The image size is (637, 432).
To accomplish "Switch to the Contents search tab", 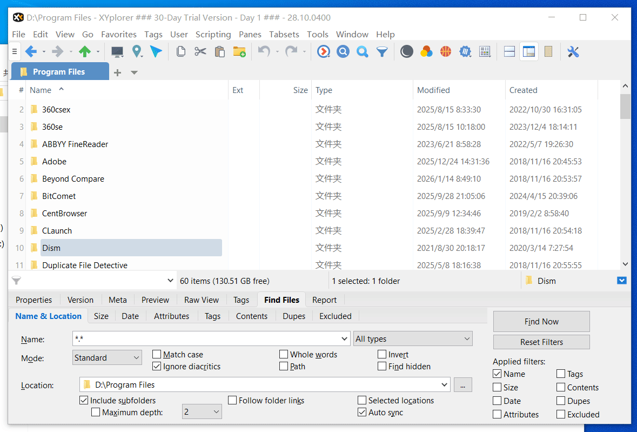I will click(x=251, y=316).
